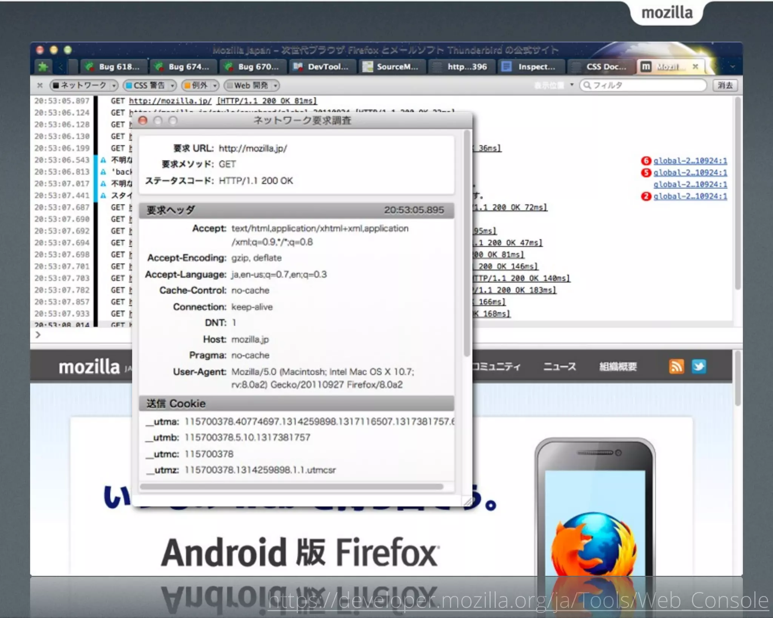Screen dimensions: 773x618
Task: Click the warning icon at 20:53:06.543
Action: [x=103, y=160]
